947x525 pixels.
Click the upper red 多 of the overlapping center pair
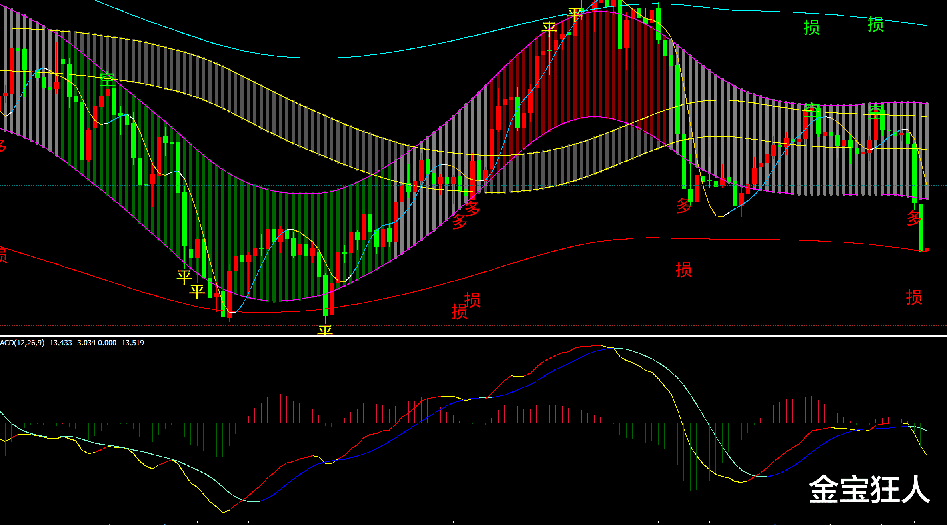(472, 208)
